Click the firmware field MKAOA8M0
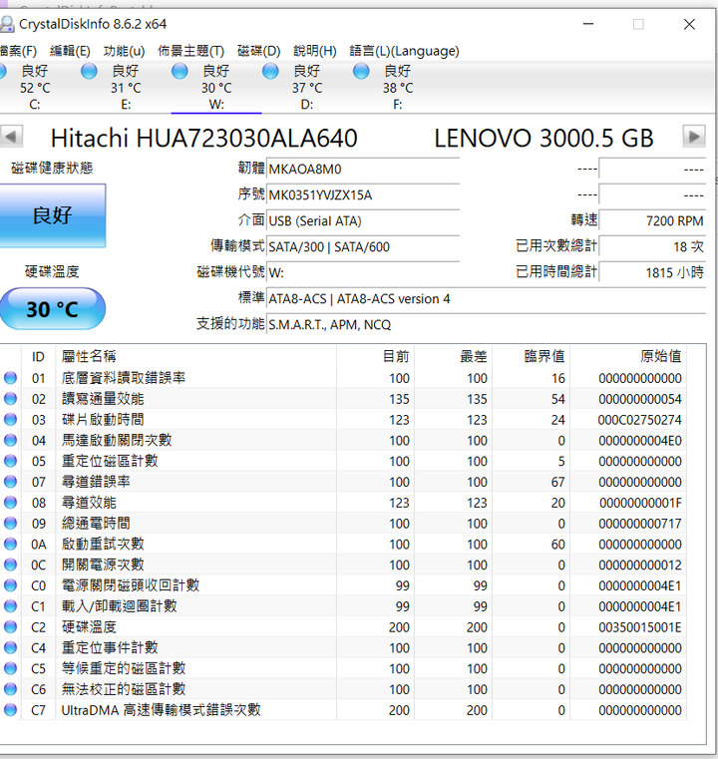Image resolution: width=718 pixels, height=759 pixels. [363, 170]
